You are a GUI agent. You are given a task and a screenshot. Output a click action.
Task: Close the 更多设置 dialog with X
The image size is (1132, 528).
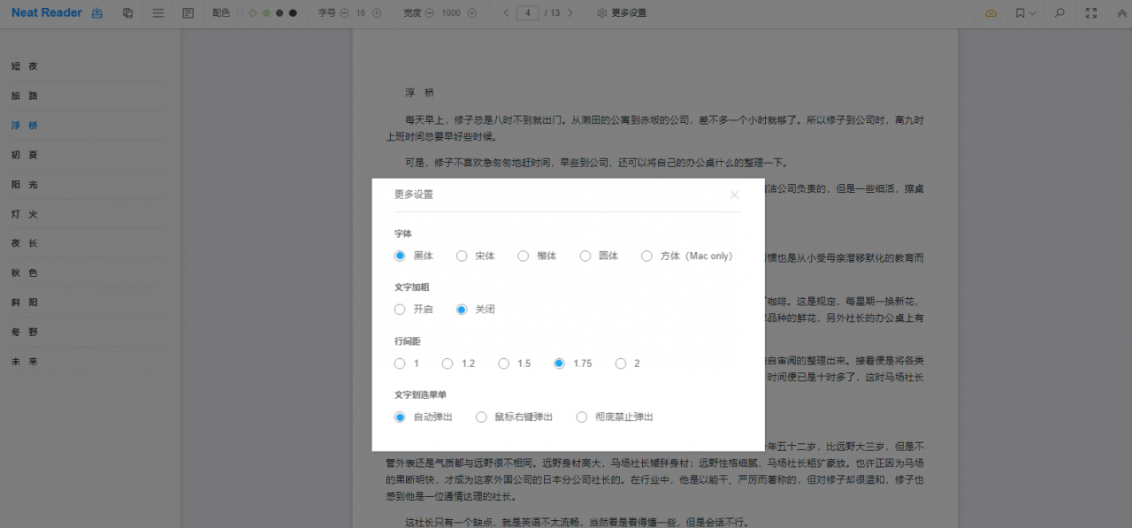tap(734, 195)
